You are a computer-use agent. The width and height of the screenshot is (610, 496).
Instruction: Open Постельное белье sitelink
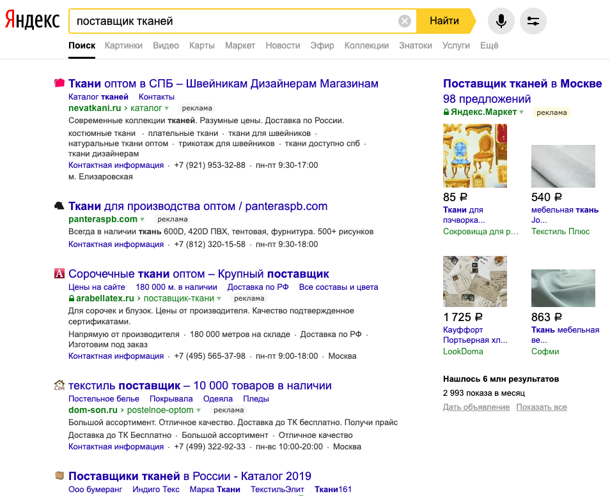[104, 398]
